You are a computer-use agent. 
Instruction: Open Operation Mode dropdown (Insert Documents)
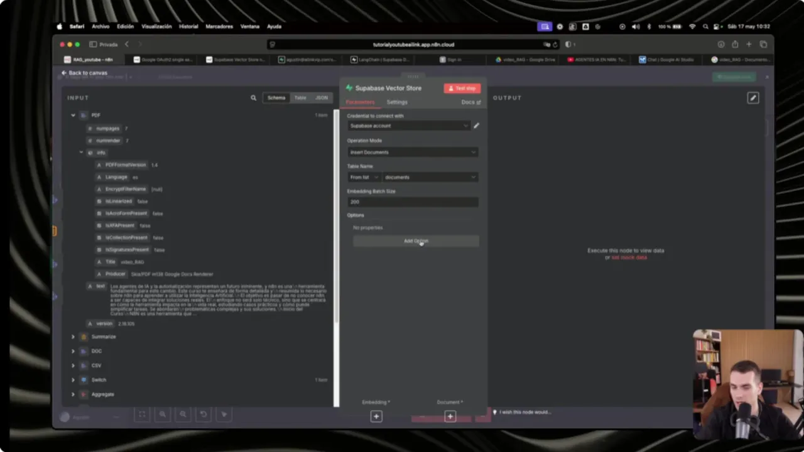[413, 152]
